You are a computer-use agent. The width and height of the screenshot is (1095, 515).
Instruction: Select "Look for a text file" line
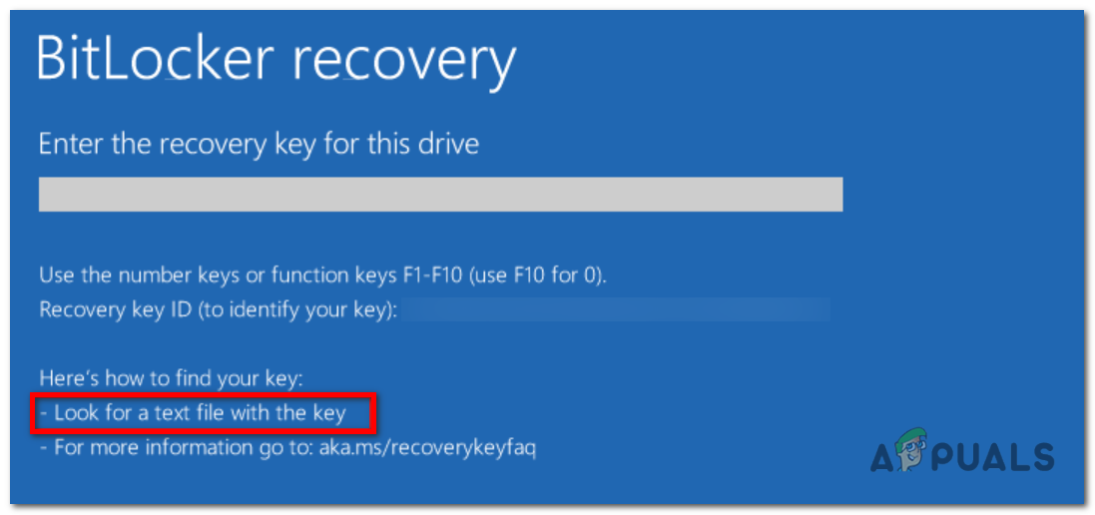click(200, 412)
